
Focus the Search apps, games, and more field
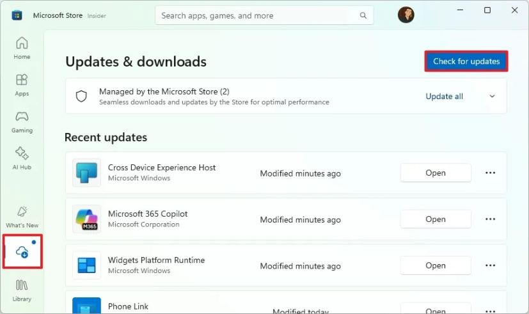tap(264, 15)
